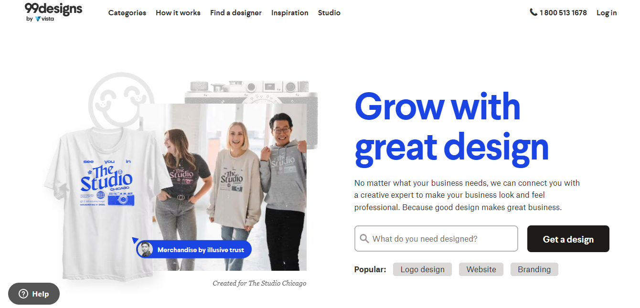640x308 pixels.
Task: Click the Get a design button
Action: pos(568,239)
